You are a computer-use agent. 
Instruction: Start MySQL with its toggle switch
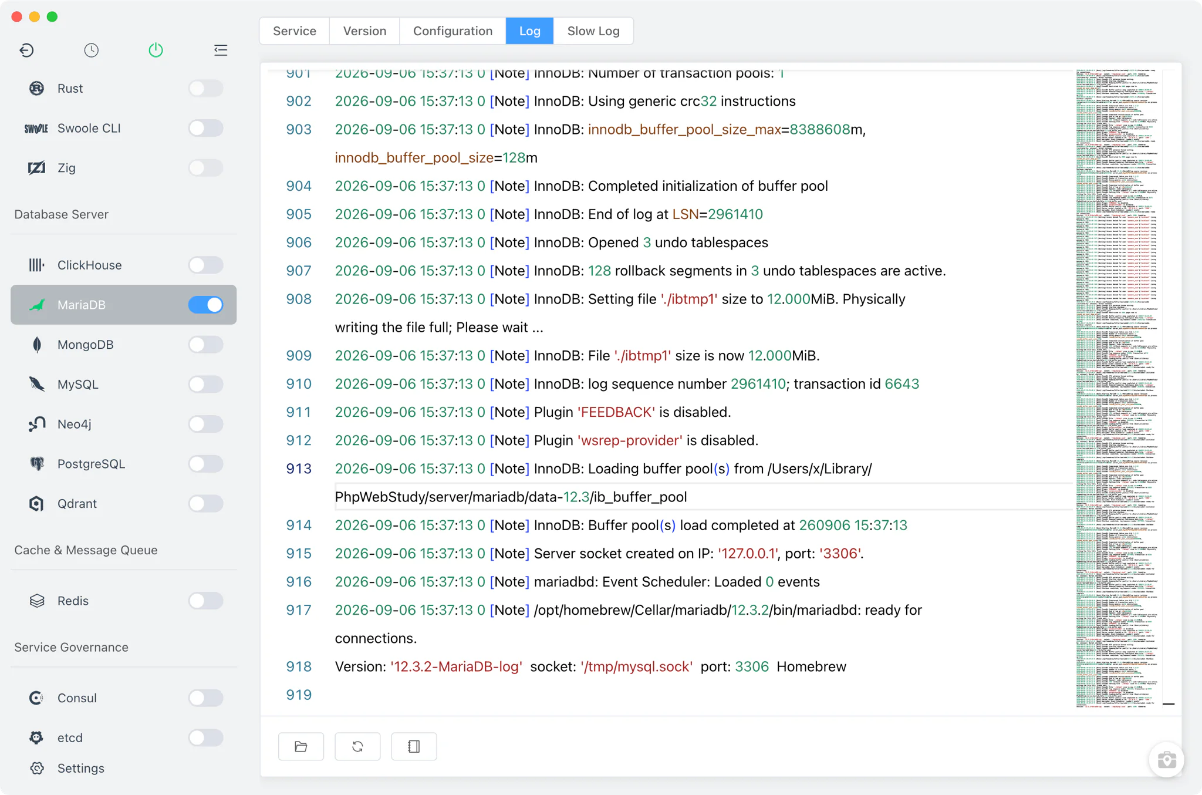tap(205, 384)
